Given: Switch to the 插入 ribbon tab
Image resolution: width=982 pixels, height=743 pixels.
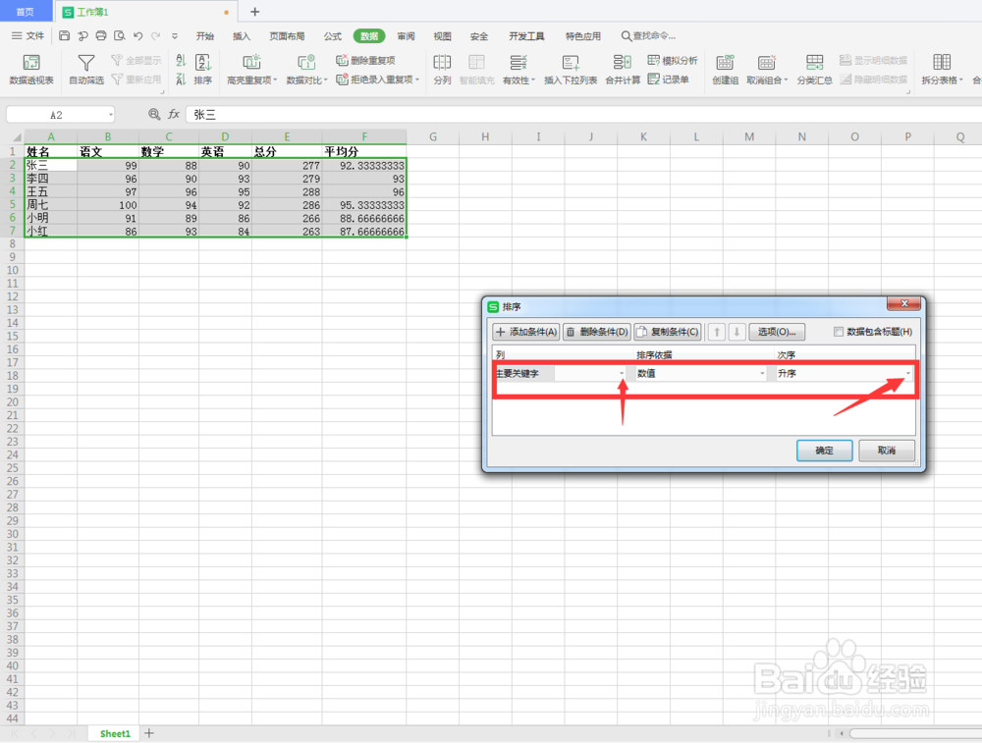Looking at the screenshot, I should tap(242, 35).
